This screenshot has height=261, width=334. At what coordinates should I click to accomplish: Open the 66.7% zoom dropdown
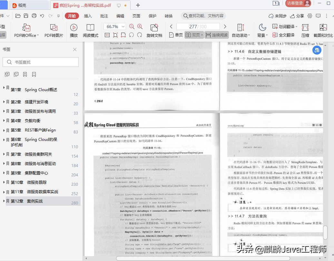pyautogui.click(x=123, y=27)
